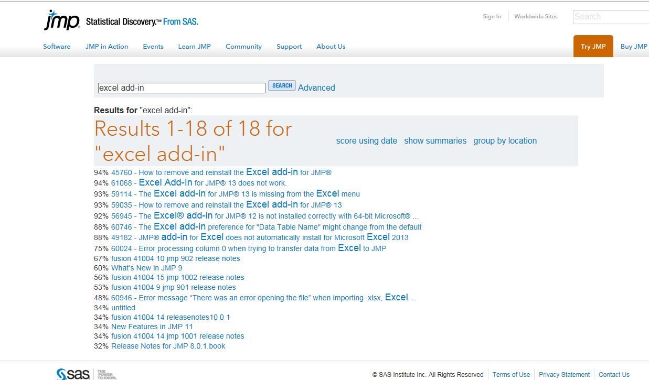Open the Try JMP page
649x380 pixels.
[592, 46]
